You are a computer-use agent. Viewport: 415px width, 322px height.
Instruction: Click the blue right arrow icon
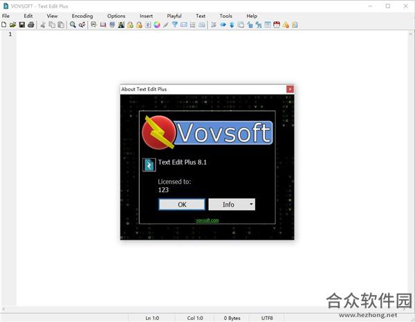tap(223, 25)
